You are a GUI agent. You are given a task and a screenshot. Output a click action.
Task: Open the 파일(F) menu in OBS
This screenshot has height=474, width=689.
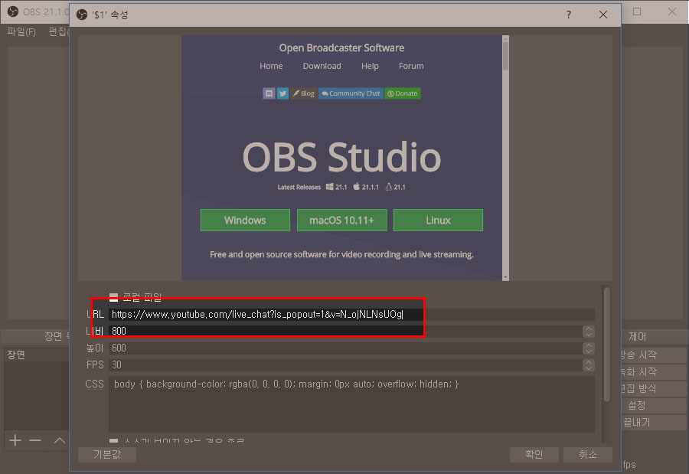(x=21, y=31)
